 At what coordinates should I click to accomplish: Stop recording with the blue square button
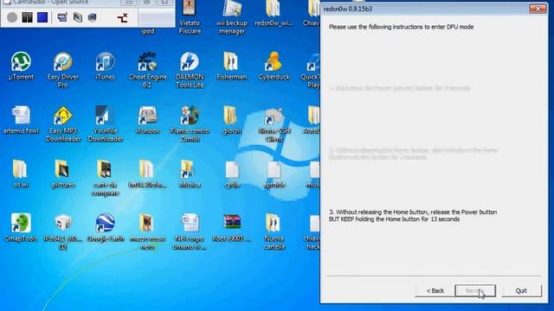(42, 17)
